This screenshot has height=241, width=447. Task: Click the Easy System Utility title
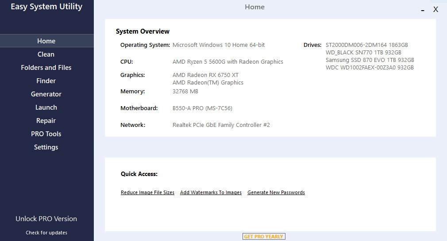click(x=46, y=7)
